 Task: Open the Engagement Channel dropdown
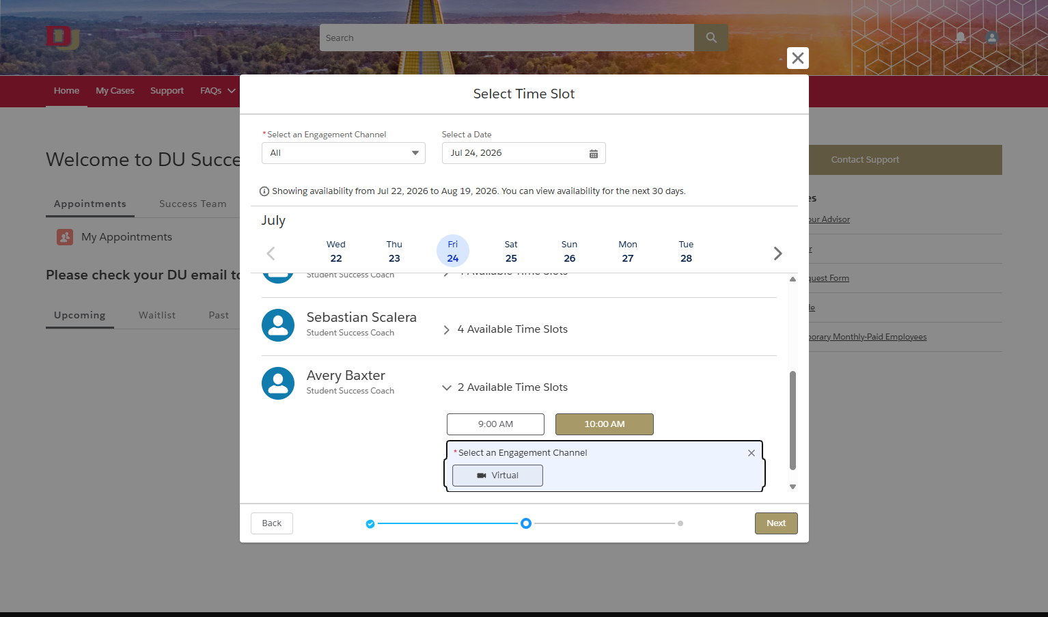(344, 153)
